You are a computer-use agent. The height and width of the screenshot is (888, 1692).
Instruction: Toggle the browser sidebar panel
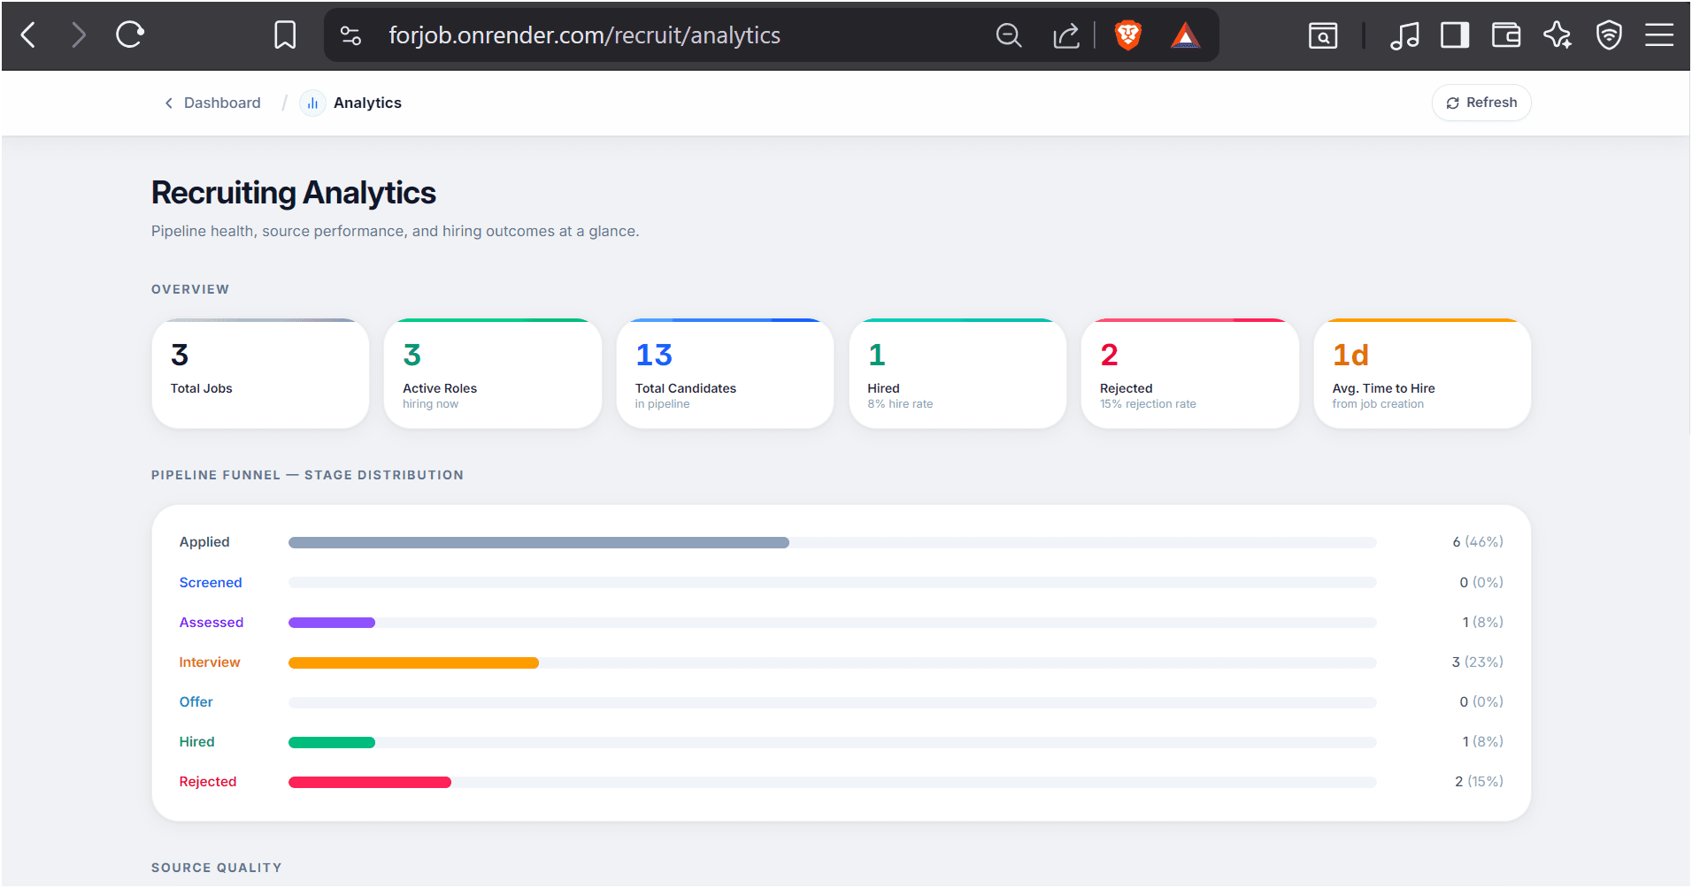tap(1455, 35)
